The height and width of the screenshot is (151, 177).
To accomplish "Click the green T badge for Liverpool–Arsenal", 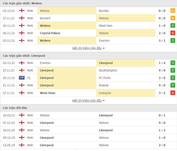I will 173,85.
